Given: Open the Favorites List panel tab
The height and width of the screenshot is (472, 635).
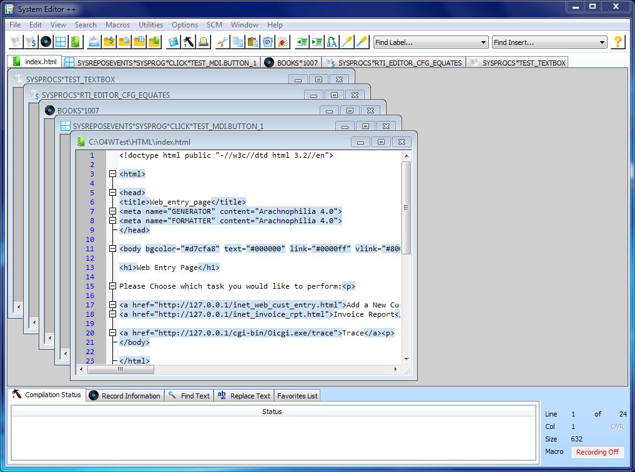Looking at the screenshot, I should coord(297,395).
